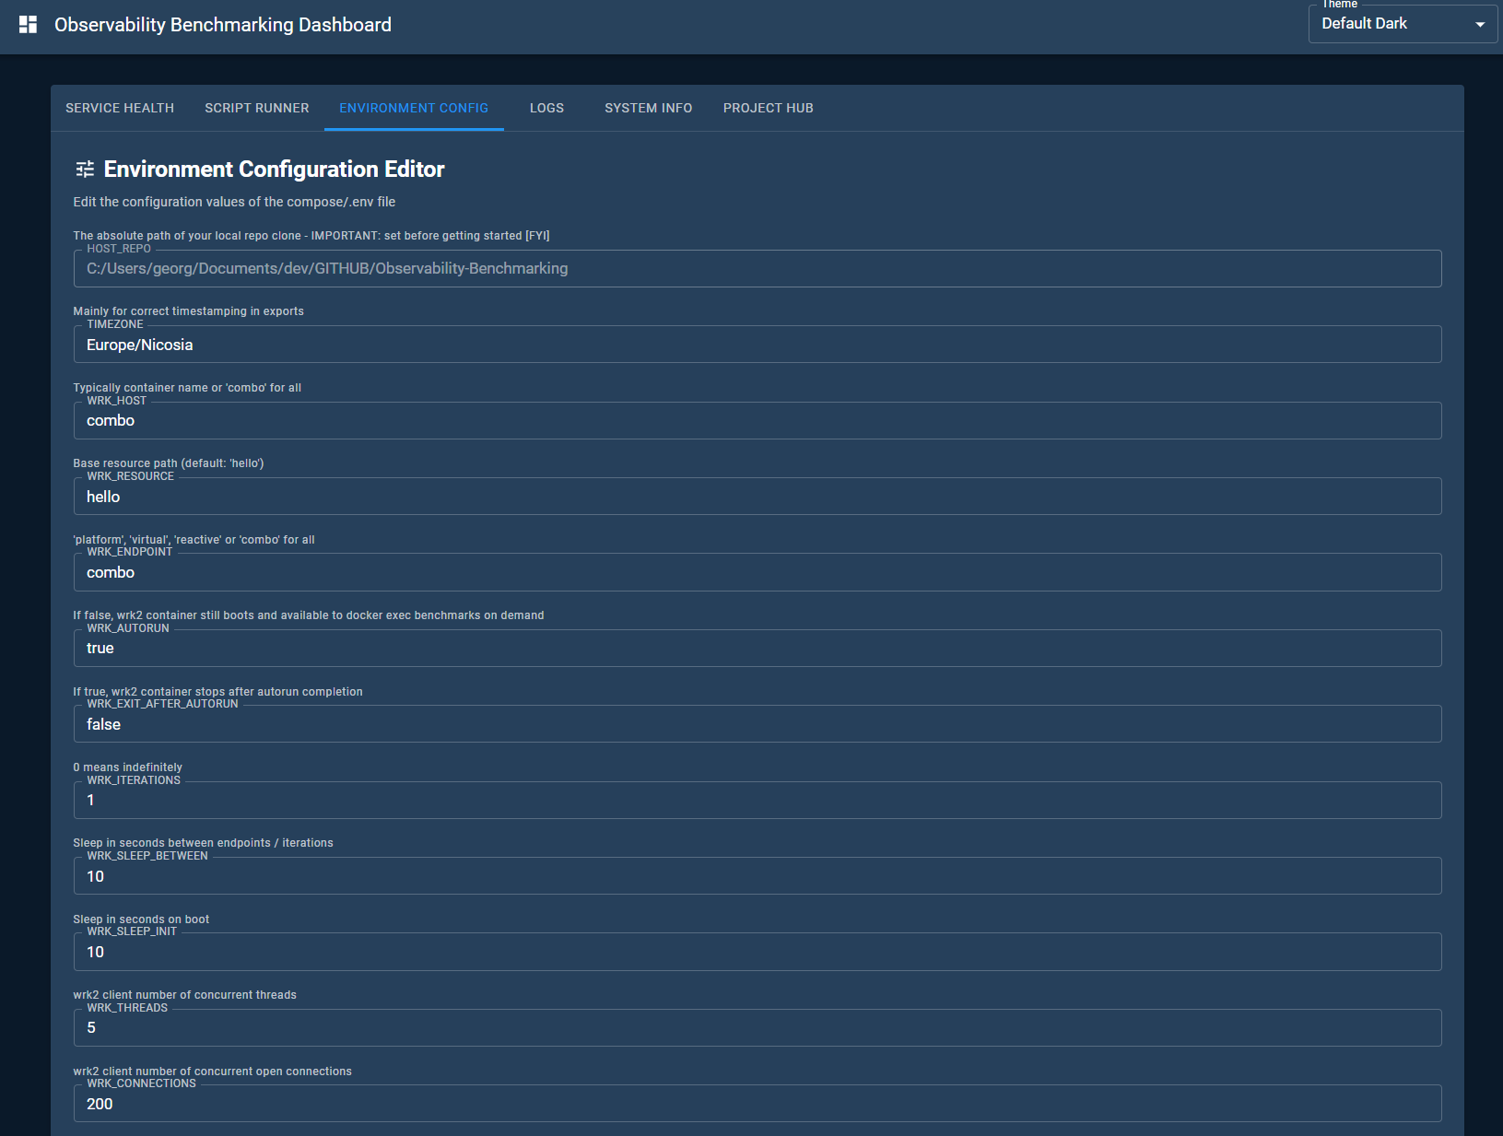Select the WRK_RESOURCE hello input

[756, 496]
